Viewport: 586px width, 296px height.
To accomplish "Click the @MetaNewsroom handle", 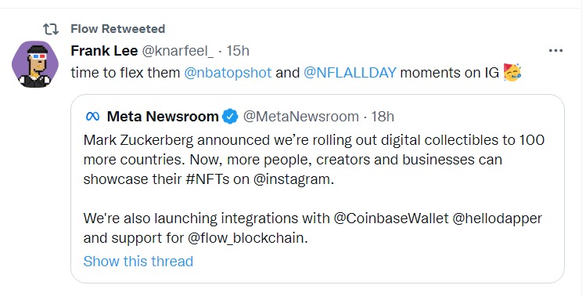I will [x=301, y=117].
